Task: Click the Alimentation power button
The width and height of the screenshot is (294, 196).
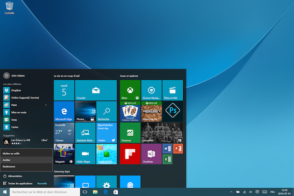Action: [13, 176]
